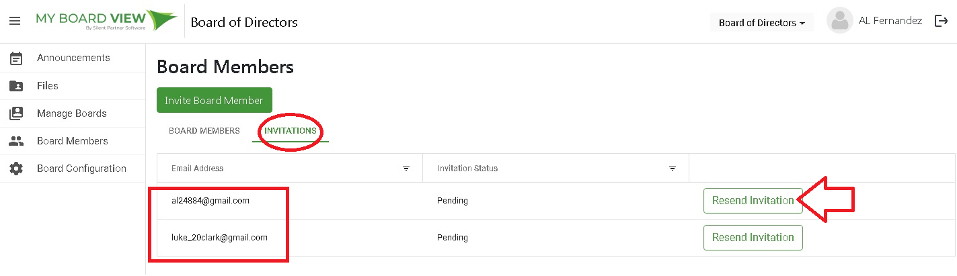
Task: Select the luke_20clark@gmail.com email cell
Action: click(290, 237)
